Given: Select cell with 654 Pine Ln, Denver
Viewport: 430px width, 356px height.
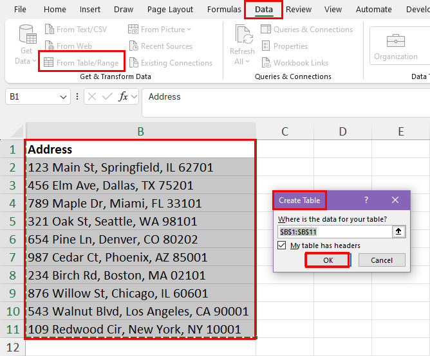Looking at the screenshot, I should [141, 239].
